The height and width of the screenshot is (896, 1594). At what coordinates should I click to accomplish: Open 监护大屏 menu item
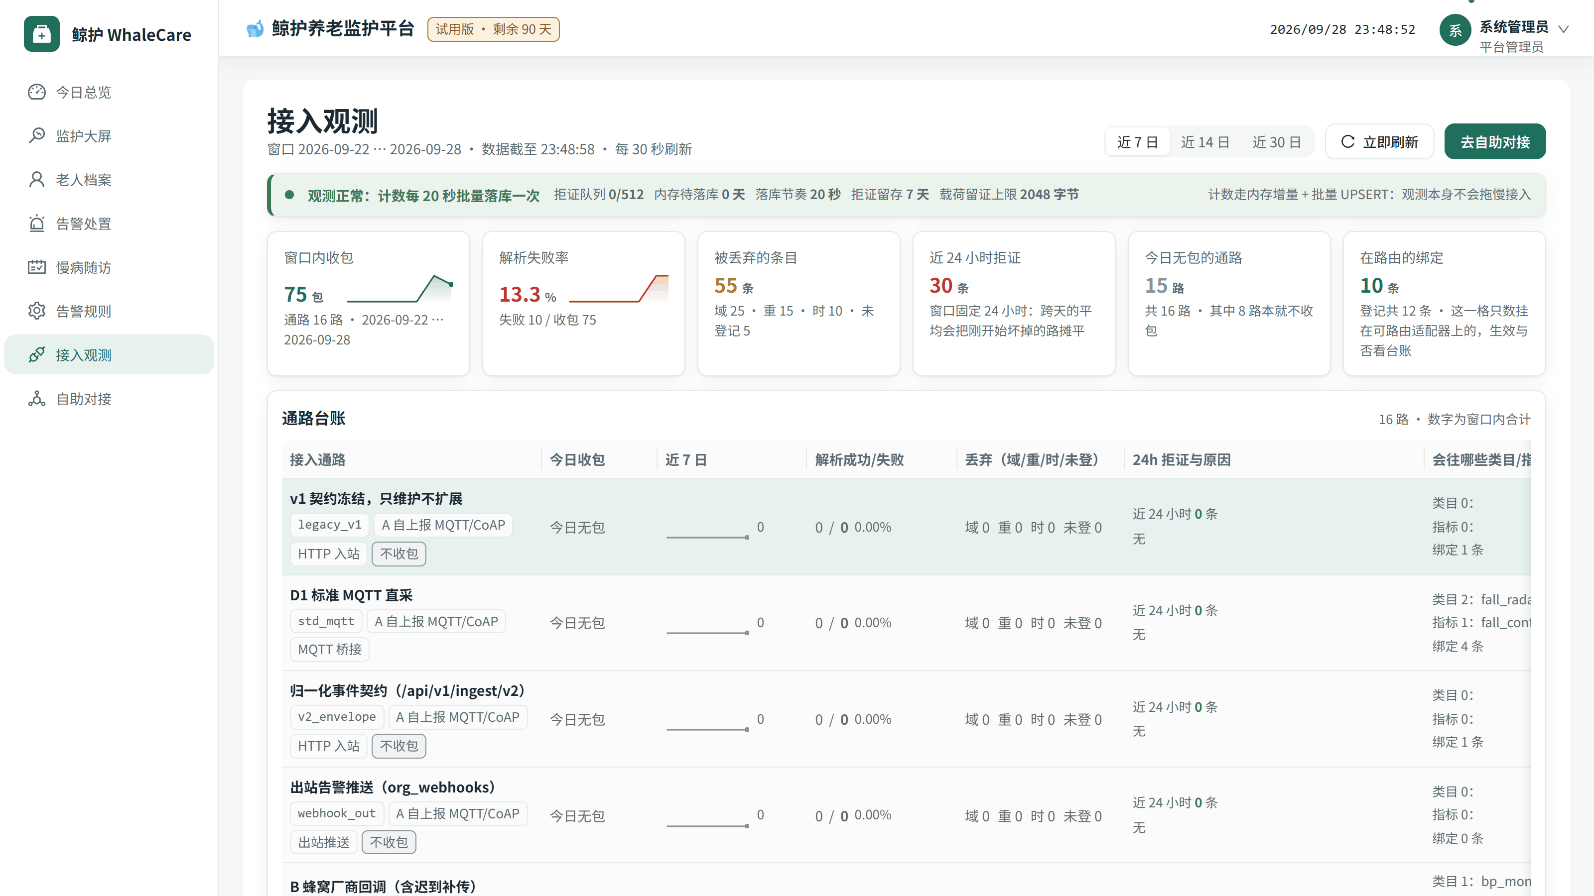[109, 135]
